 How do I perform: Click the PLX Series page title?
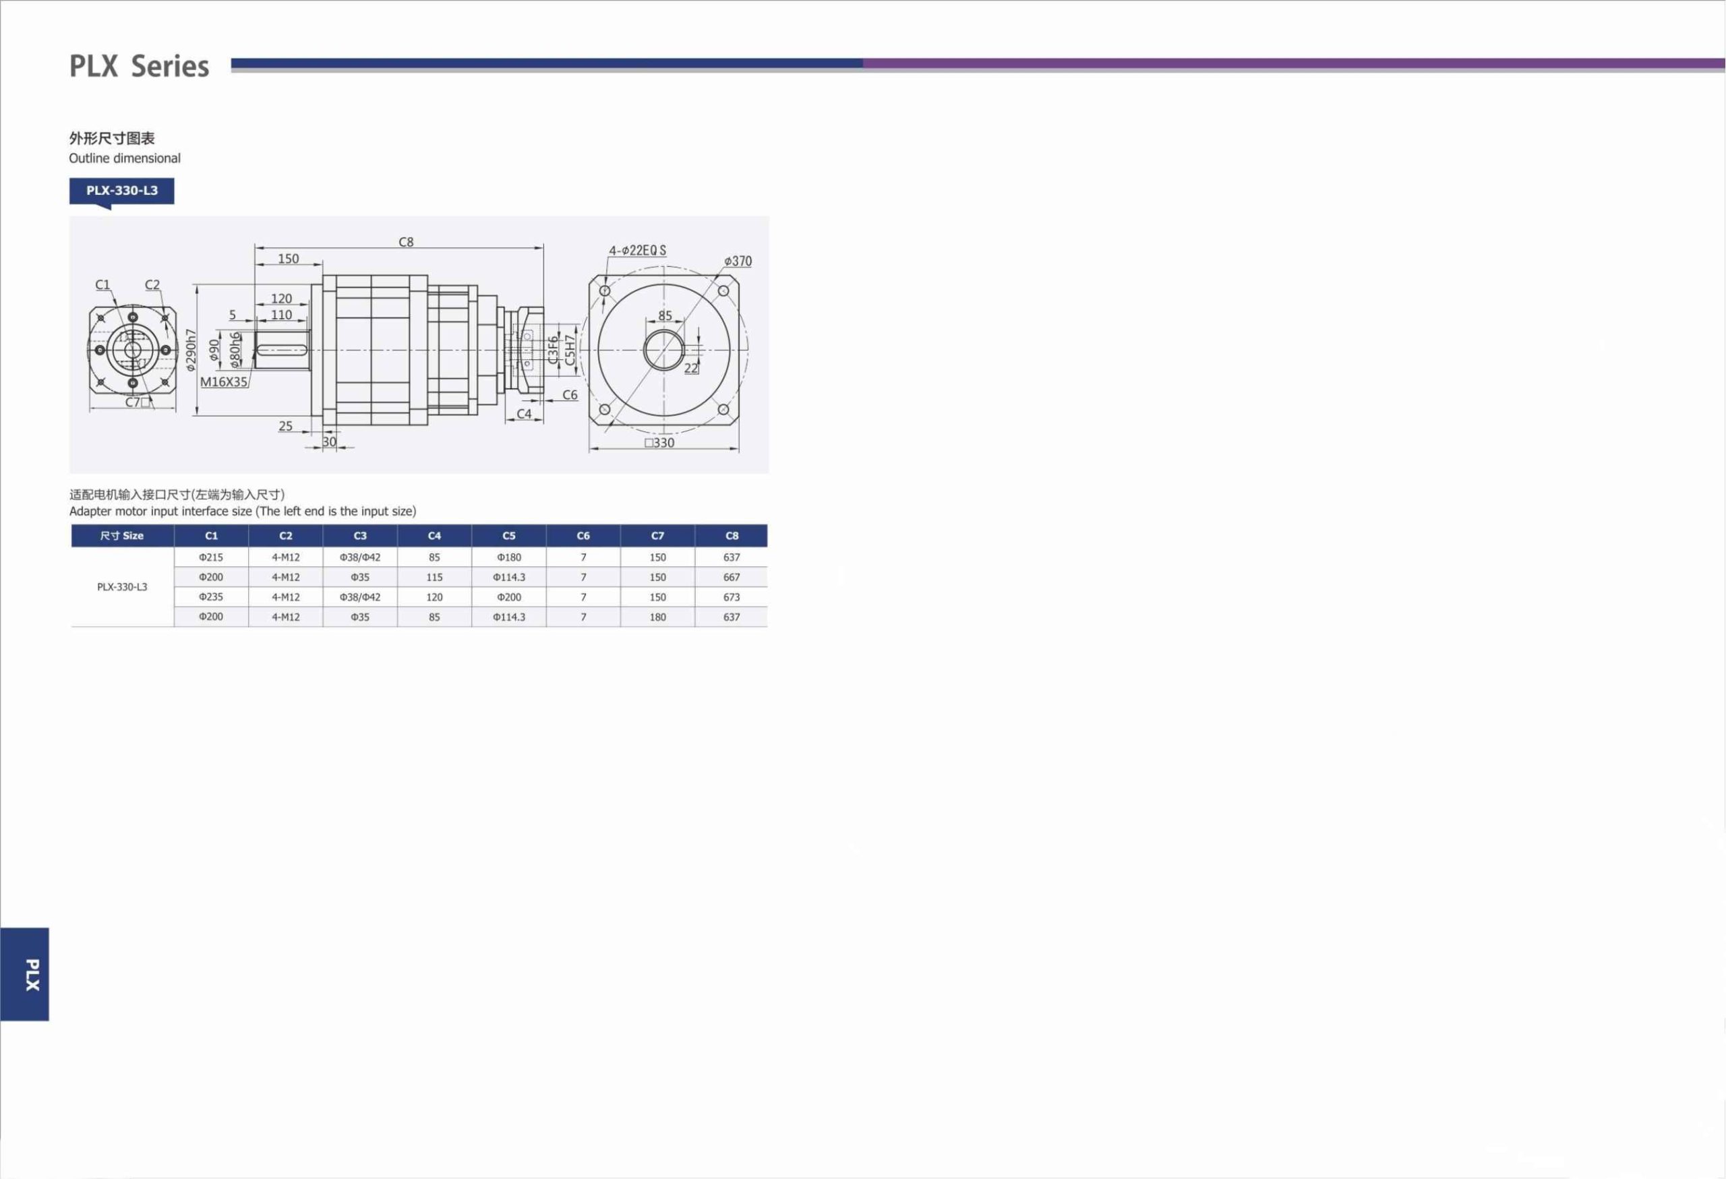pyautogui.click(x=139, y=66)
